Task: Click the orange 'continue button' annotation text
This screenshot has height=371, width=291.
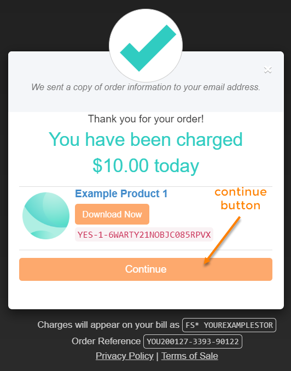Action: (x=241, y=198)
